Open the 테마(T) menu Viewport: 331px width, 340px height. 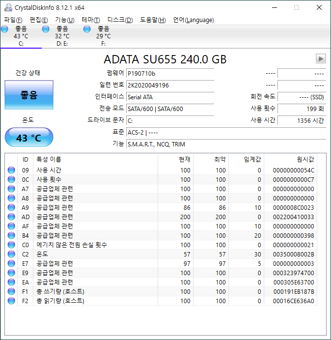point(91,20)
